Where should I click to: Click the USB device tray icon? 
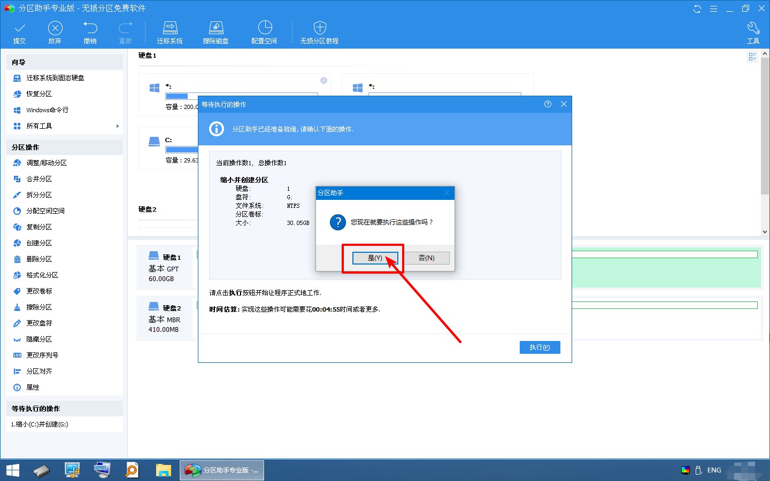coord(698,470)
